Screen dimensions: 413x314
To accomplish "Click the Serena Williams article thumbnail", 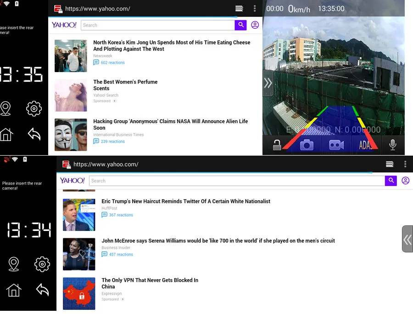I will 79,254.
